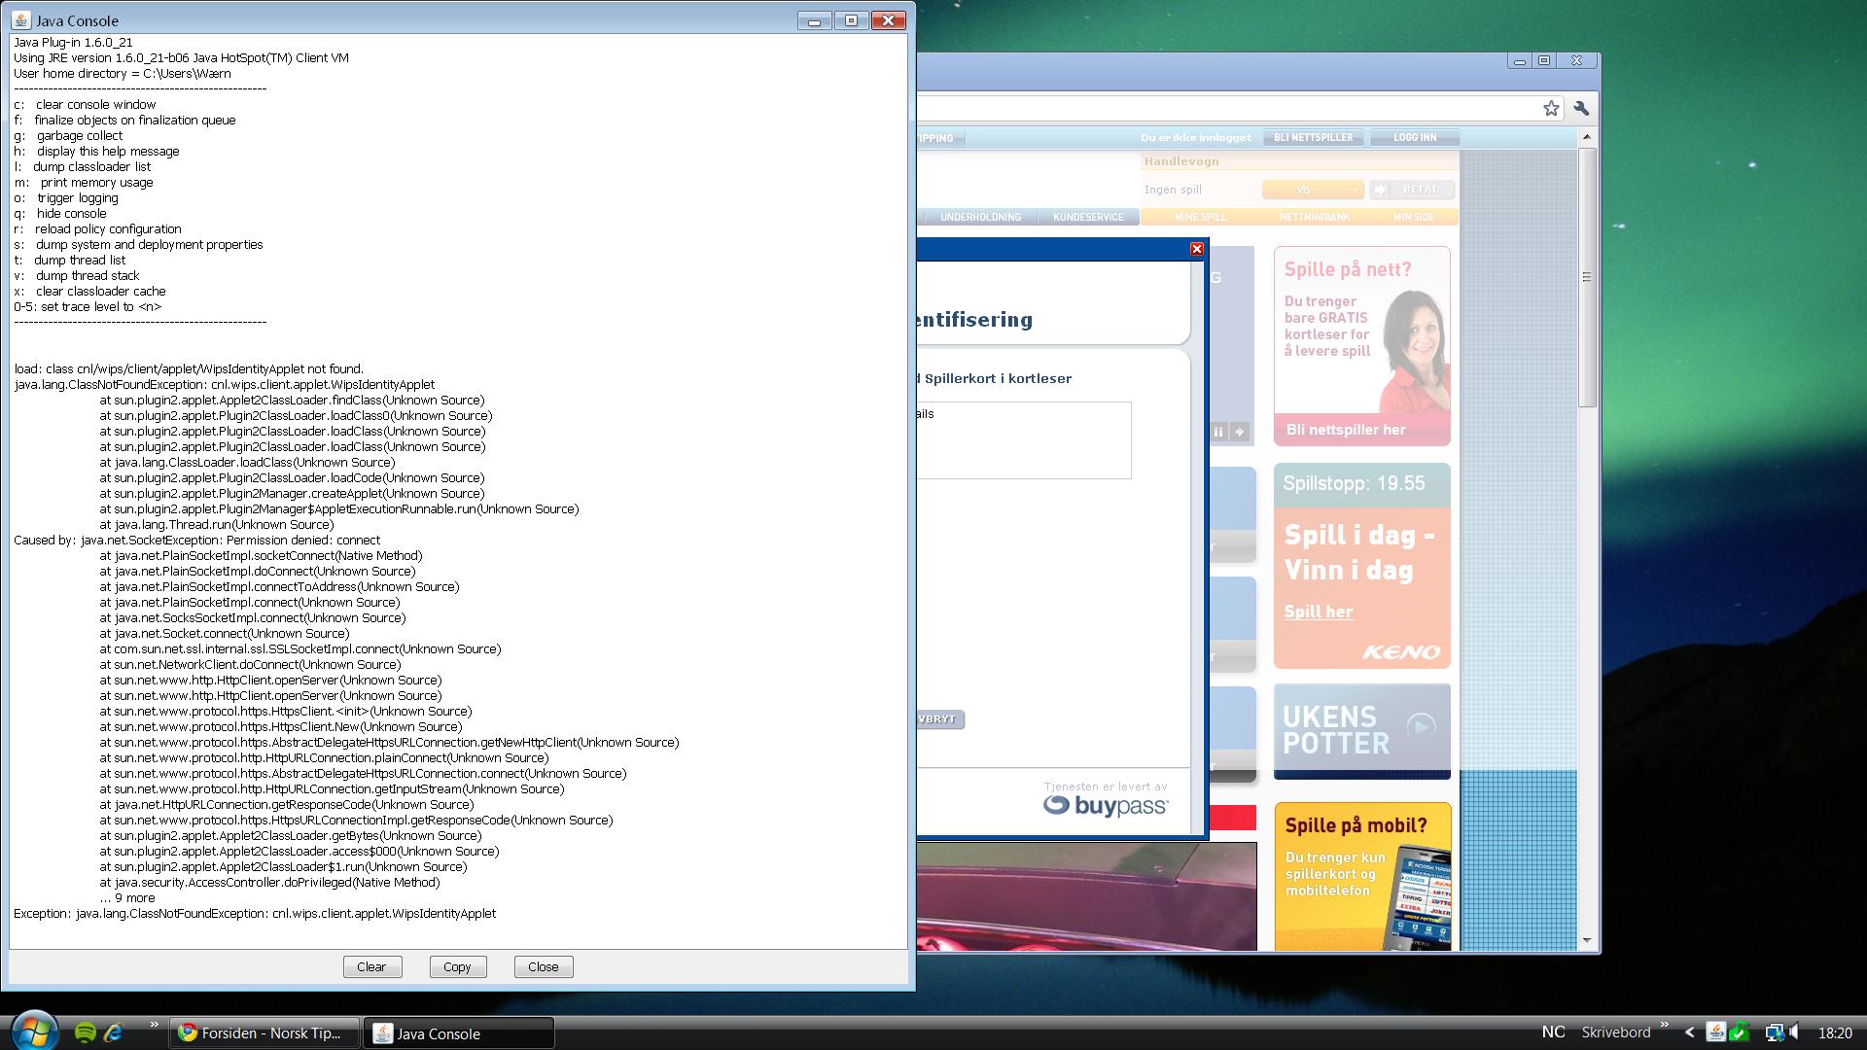Image resolution: width=1867 pixels, height=1050 pixels.
Task: Click the BETAL button in Handlevogn
Action: [1412, 190]
